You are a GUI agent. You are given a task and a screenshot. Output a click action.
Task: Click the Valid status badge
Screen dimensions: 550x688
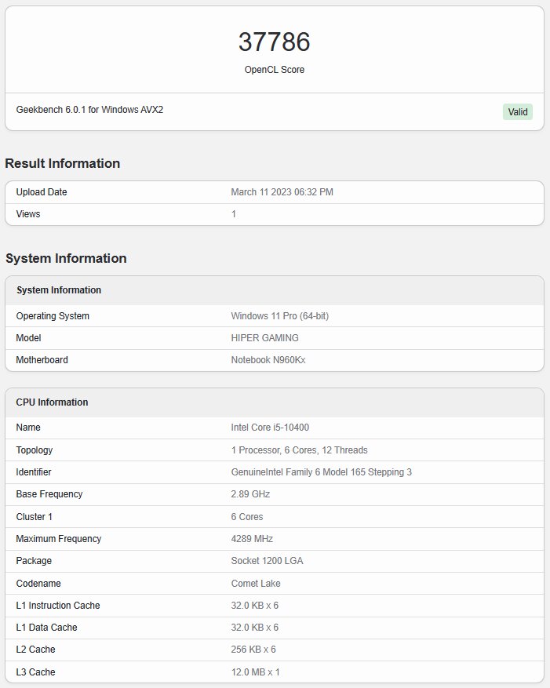tap(518, 112)
